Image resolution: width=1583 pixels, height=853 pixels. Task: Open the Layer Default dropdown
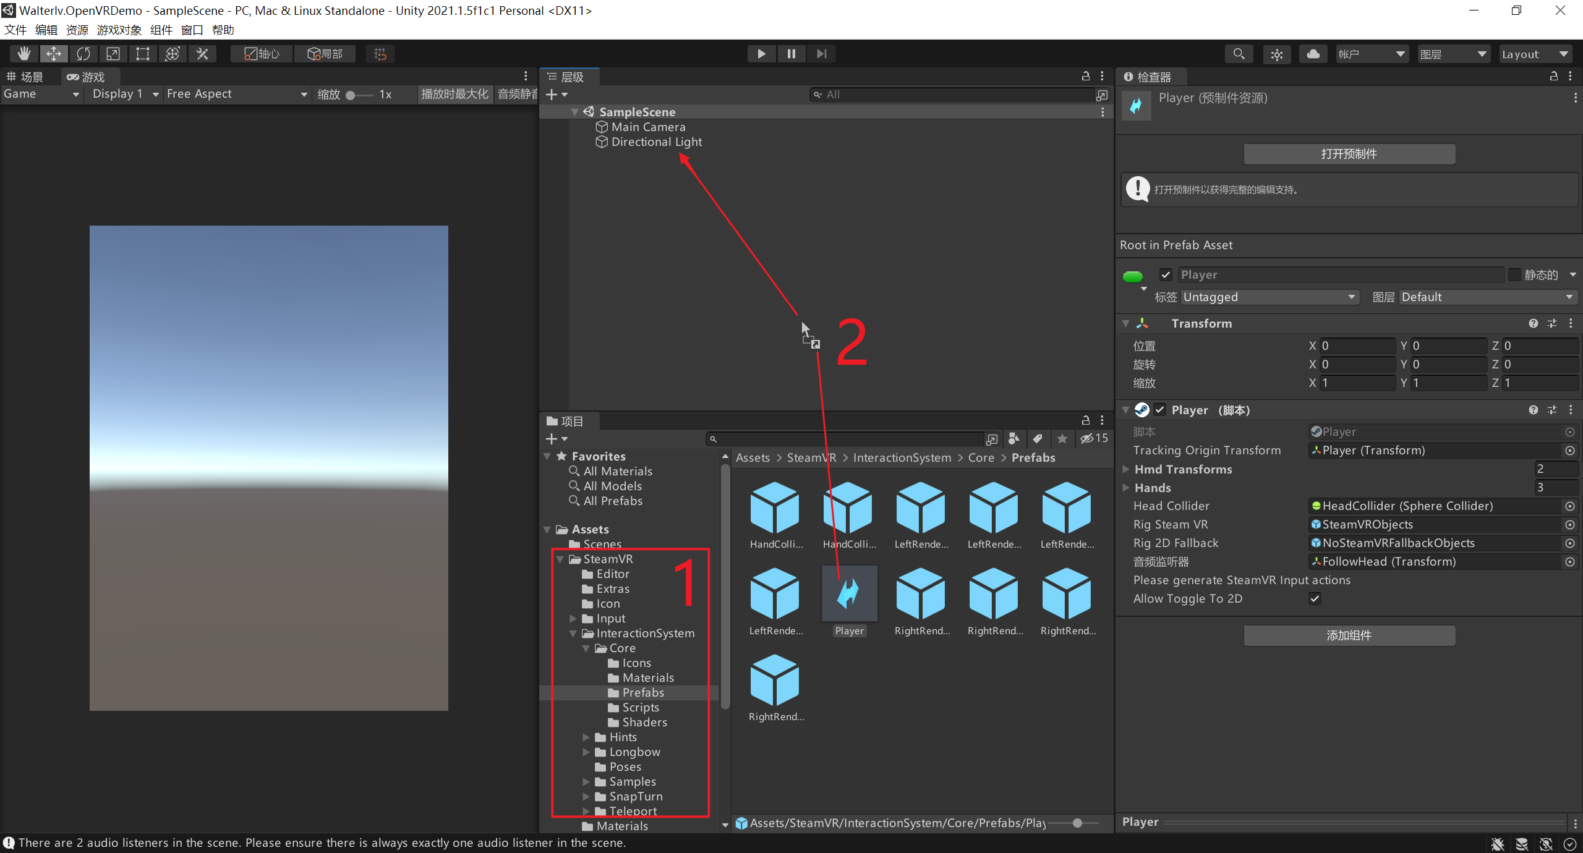(x=1487, y=297)
